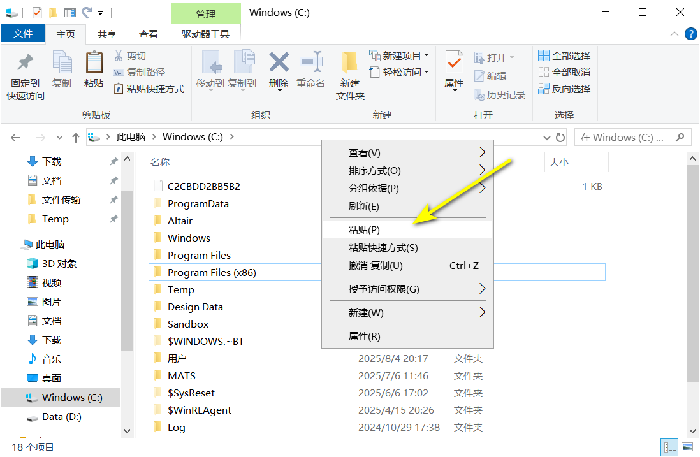Open Drive Tools (驱动器工具) tab
This screenshot has width=700, height=457.
coord(206,34)
